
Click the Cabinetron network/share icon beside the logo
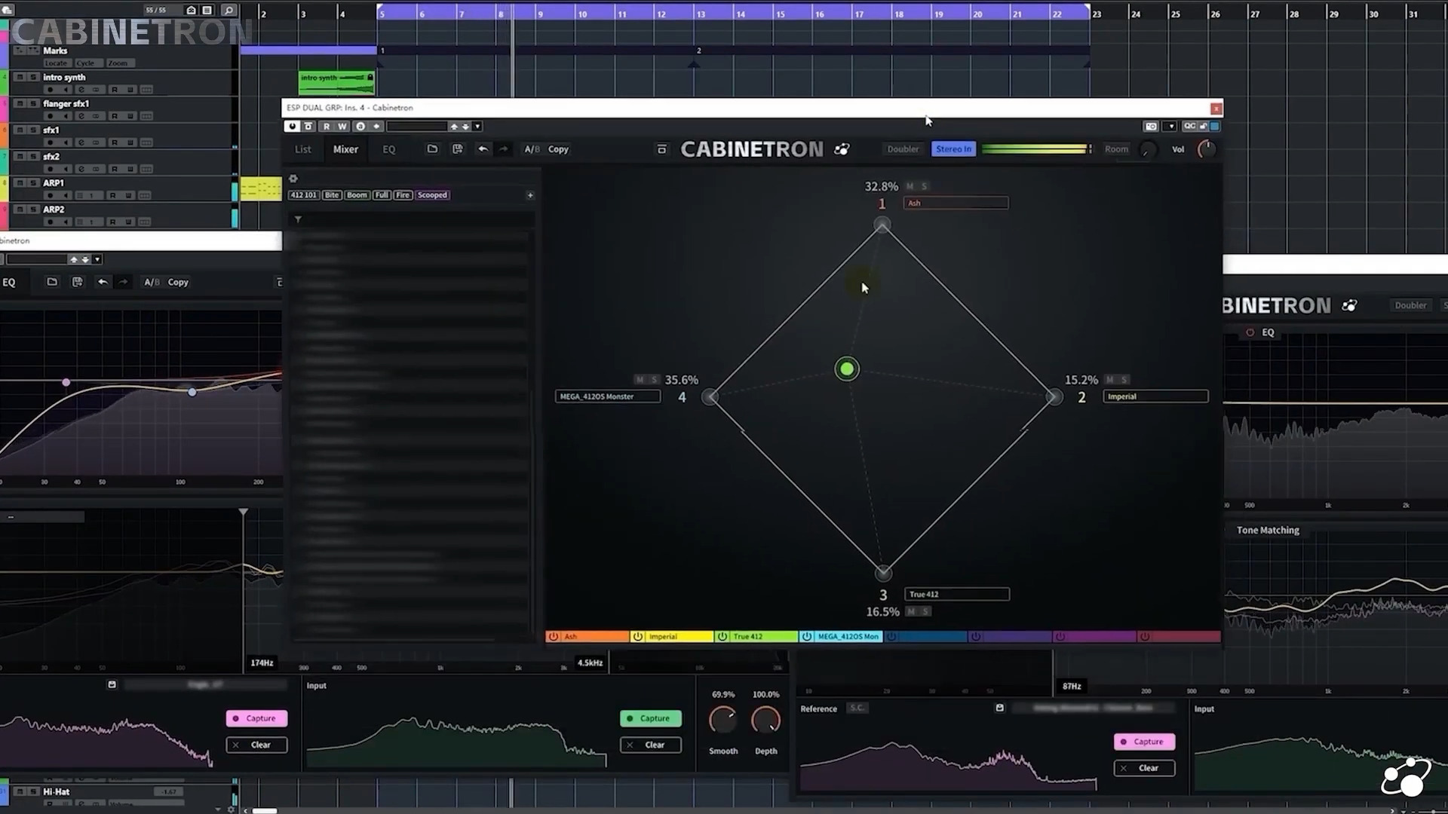coord(842,149)
